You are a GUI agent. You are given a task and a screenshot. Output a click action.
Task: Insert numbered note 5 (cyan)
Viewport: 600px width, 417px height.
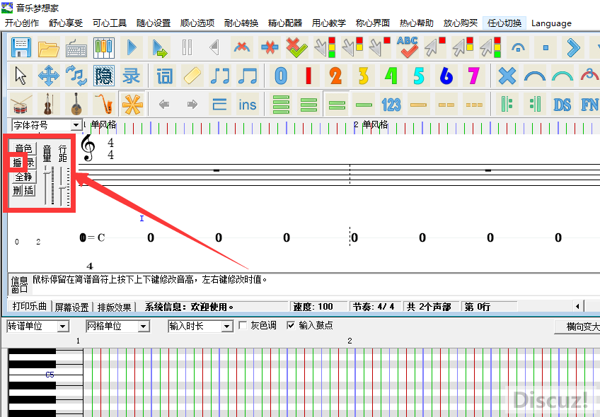419,76
